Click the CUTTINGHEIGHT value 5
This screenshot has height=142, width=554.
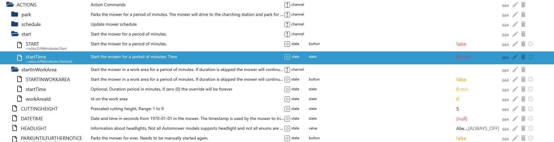point(458,109)
